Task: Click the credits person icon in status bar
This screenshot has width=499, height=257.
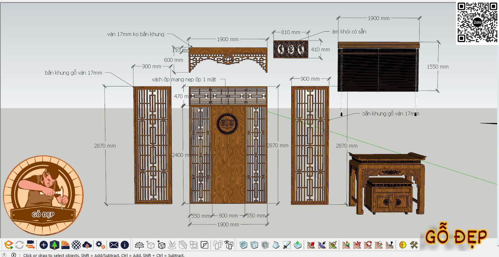Action: [x=14, y=255]
